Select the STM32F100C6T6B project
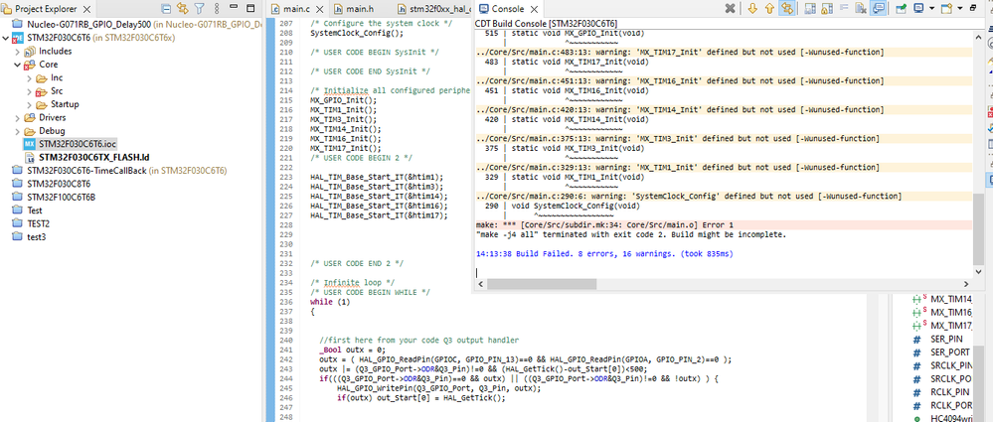 click(61, 198)
